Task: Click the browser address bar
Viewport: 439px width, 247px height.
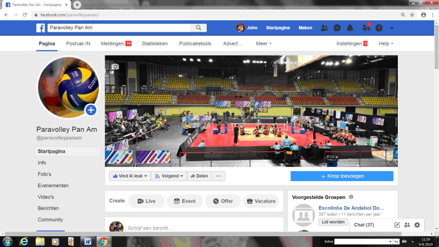Action: click(216, 15)
